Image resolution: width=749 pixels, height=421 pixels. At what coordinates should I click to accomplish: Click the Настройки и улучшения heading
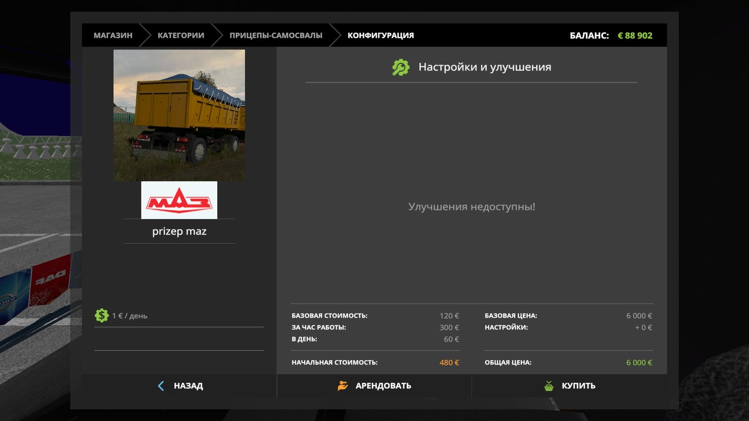coord(484,67)
